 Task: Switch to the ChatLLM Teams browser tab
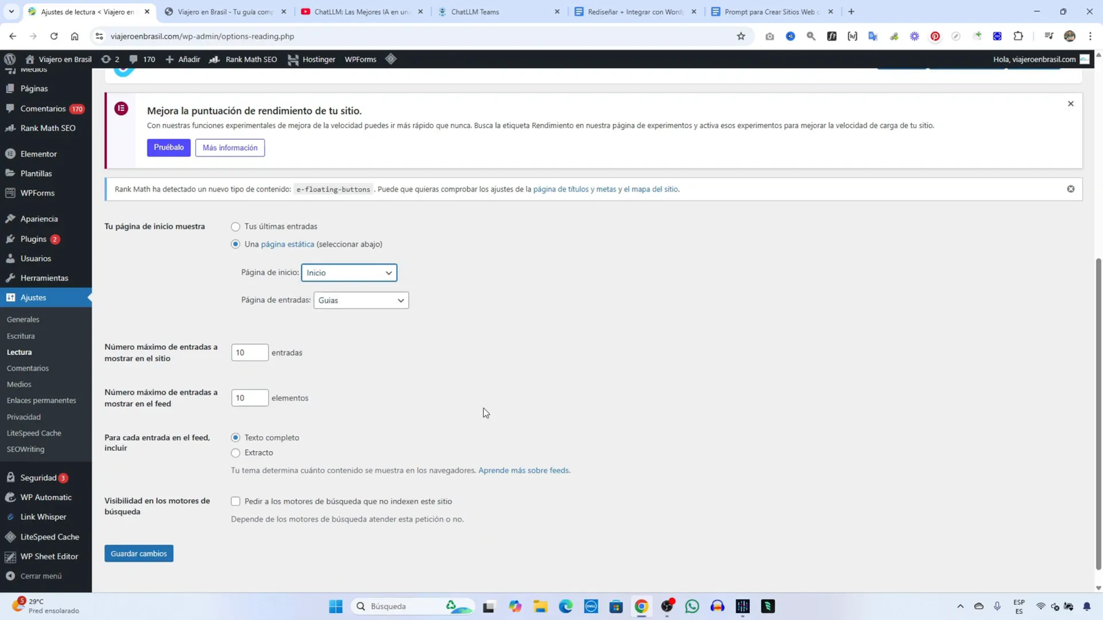pos(476,12)
